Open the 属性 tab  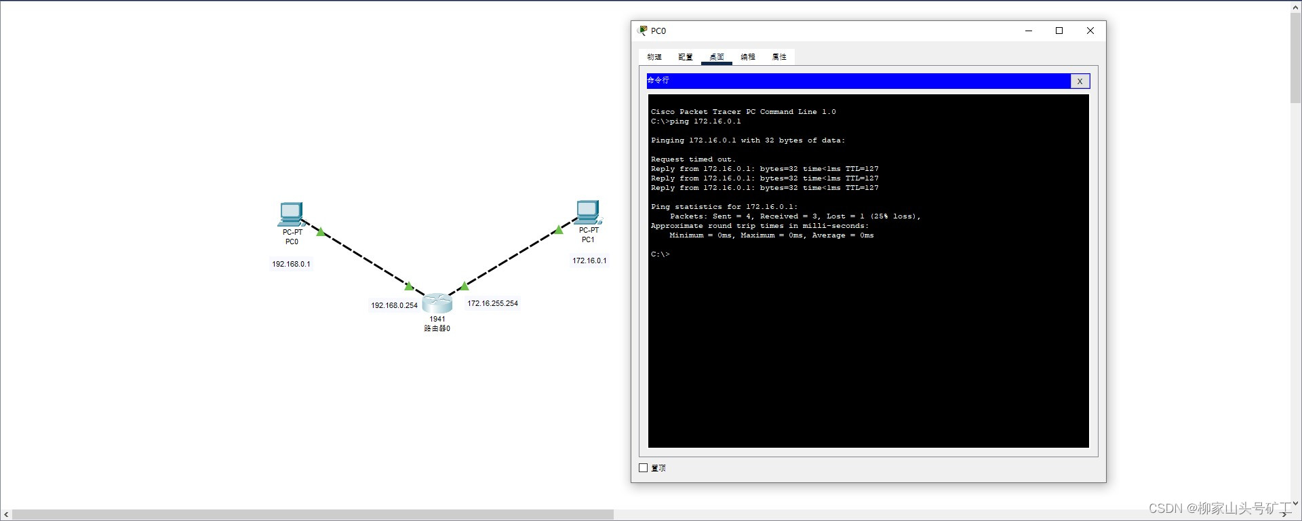(x=779, y=57)
